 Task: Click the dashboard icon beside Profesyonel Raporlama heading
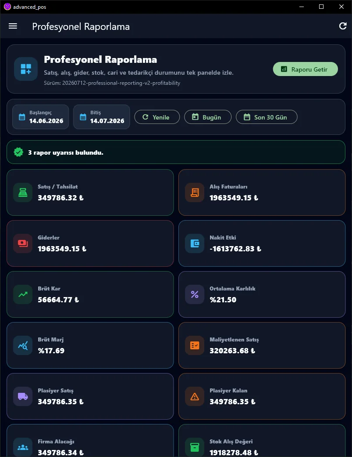pos(26,69)
